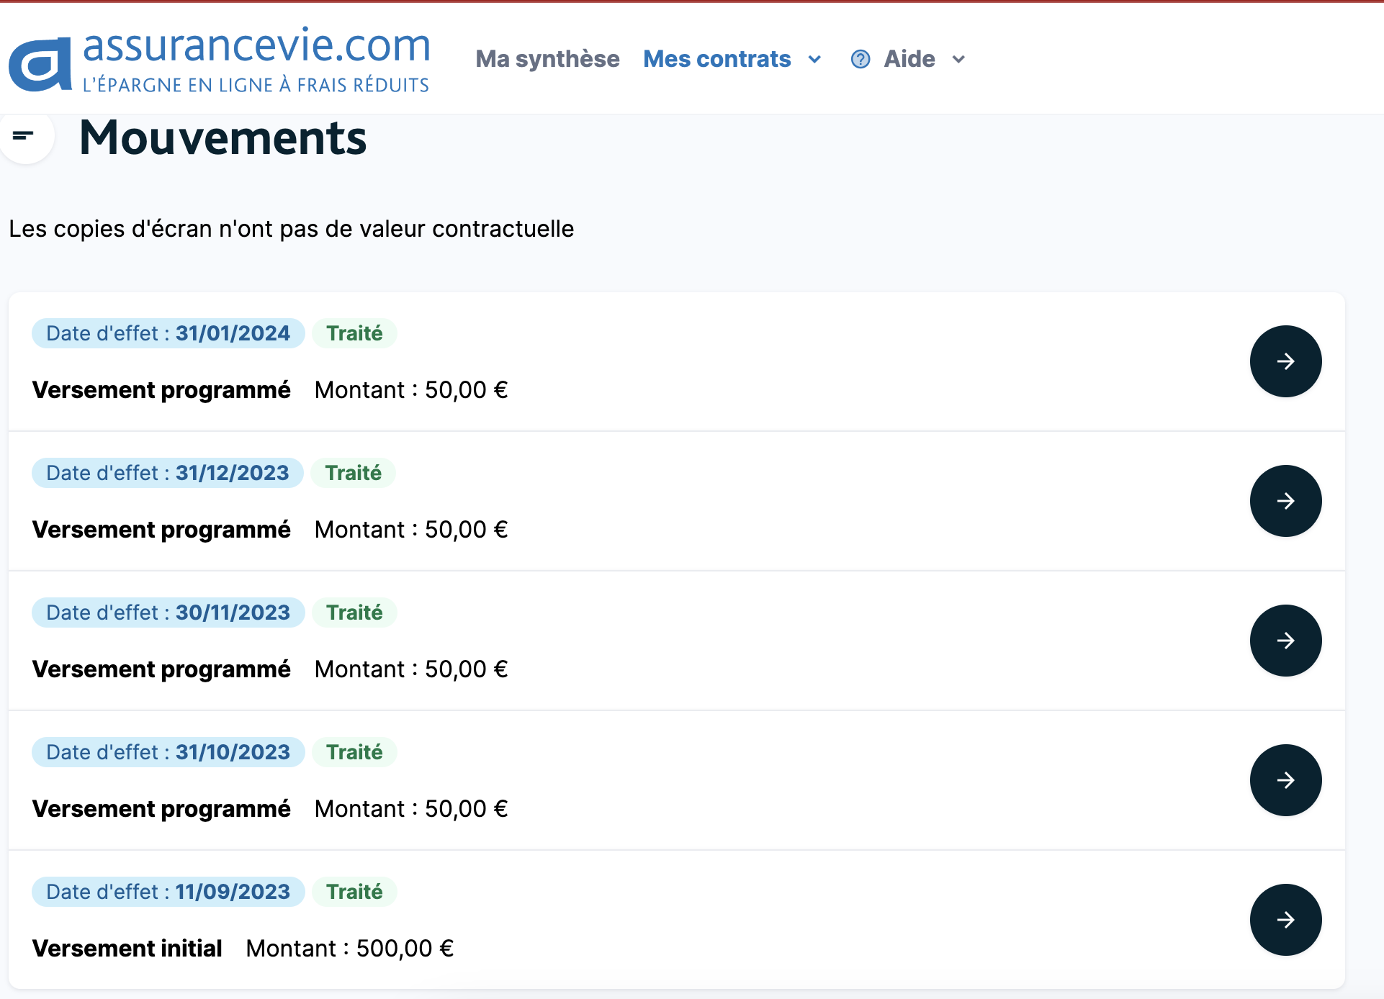Open Mes contrats menu
Screen dimensions: 1384x999
tap(716, 59)
